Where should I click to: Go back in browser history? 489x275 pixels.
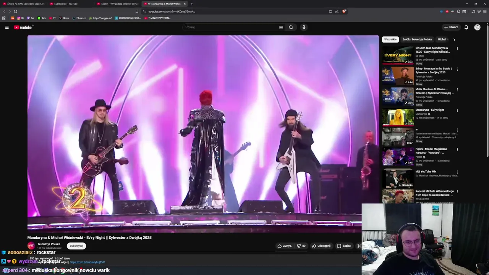pyautogui.click(x=4, y=11)
